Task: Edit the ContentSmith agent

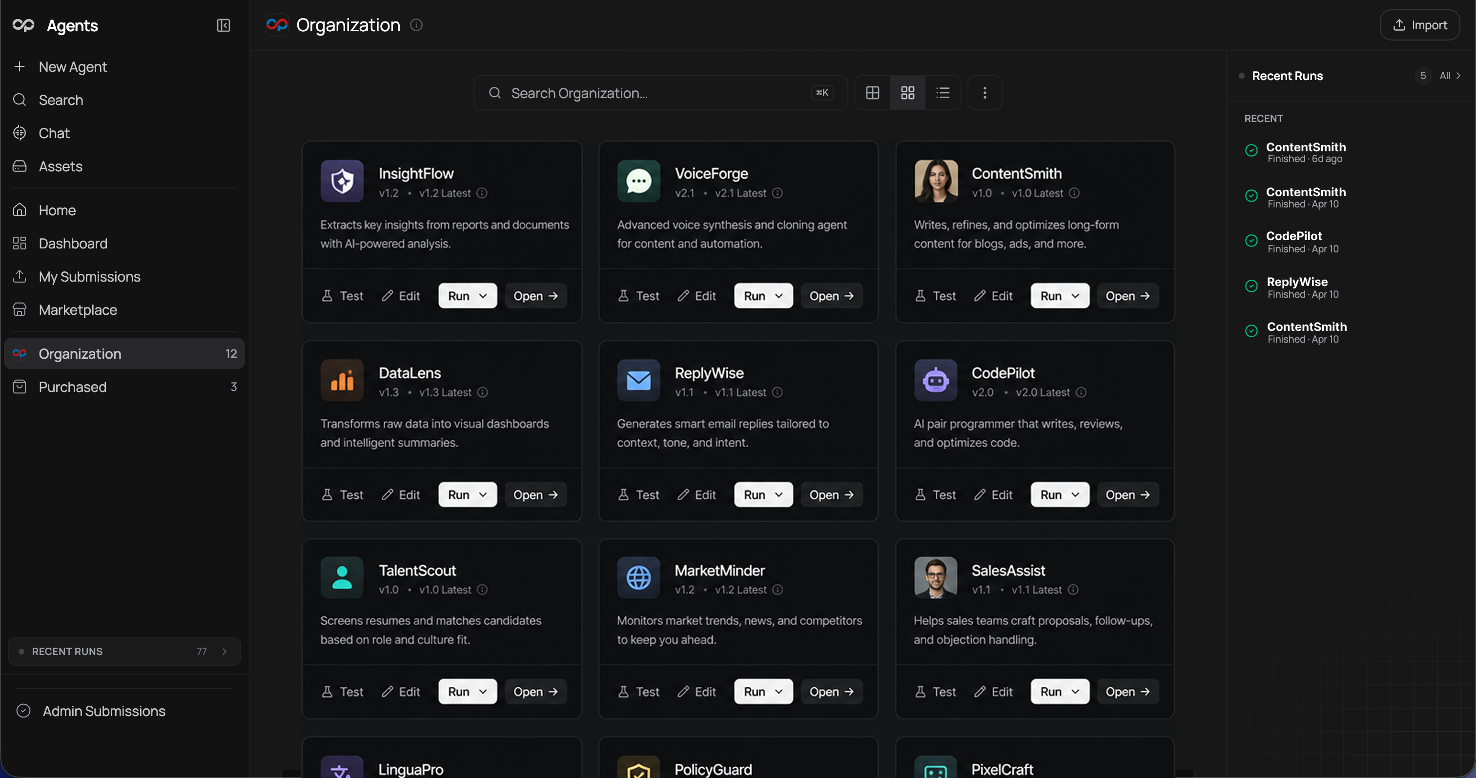Action: tap(993, 296)
